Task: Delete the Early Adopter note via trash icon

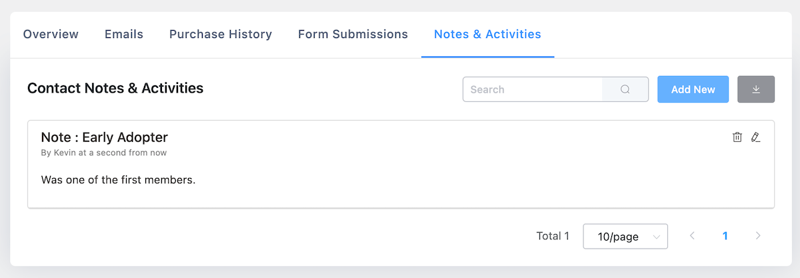Action: tap(737, 137)
